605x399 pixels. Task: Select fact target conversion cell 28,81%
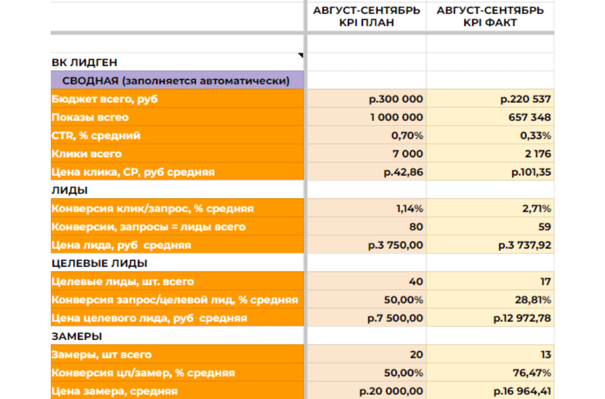[x=490, y=299]
